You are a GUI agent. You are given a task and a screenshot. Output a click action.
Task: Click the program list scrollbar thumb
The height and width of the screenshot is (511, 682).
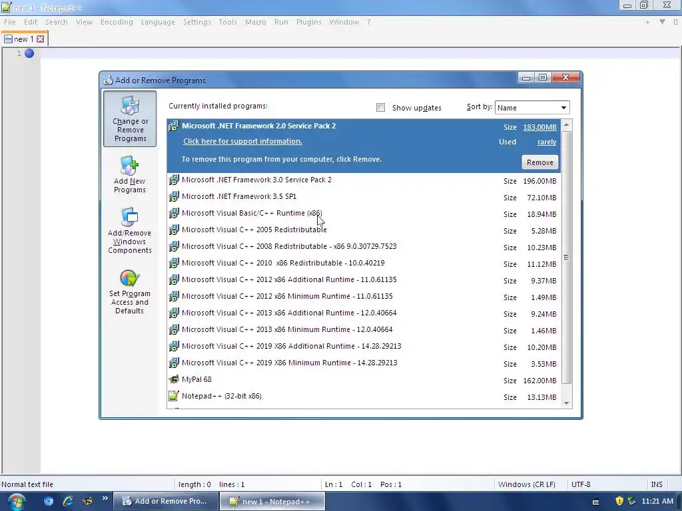[566, 257]
